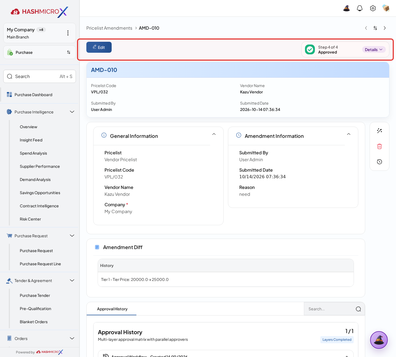This screenshot has width=396, height=357.
Task: Go to next record arrow
Action: point(385,28)
